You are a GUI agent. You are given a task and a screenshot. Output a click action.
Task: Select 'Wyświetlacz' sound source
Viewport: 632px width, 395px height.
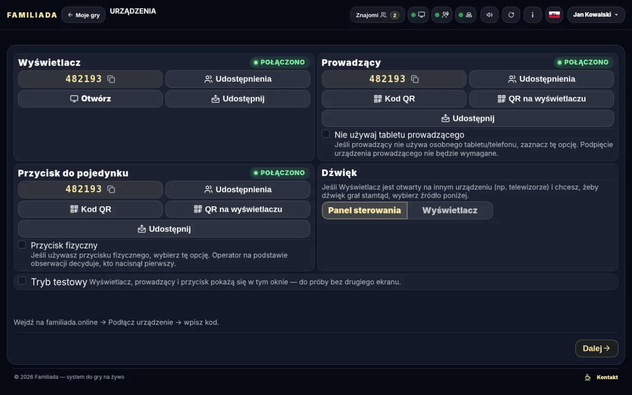(x=450, y=210)
